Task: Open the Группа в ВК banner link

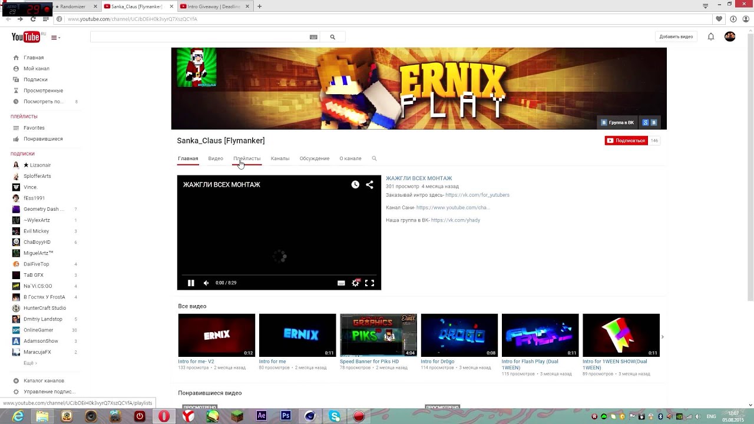Action: point(618,122)
